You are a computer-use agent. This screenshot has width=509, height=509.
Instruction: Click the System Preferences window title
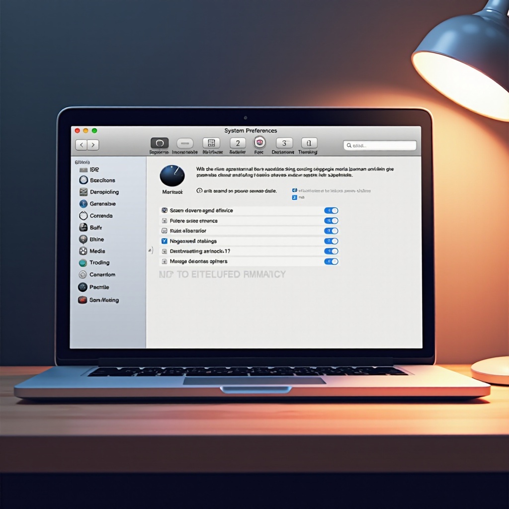click(x=251, y=131)
